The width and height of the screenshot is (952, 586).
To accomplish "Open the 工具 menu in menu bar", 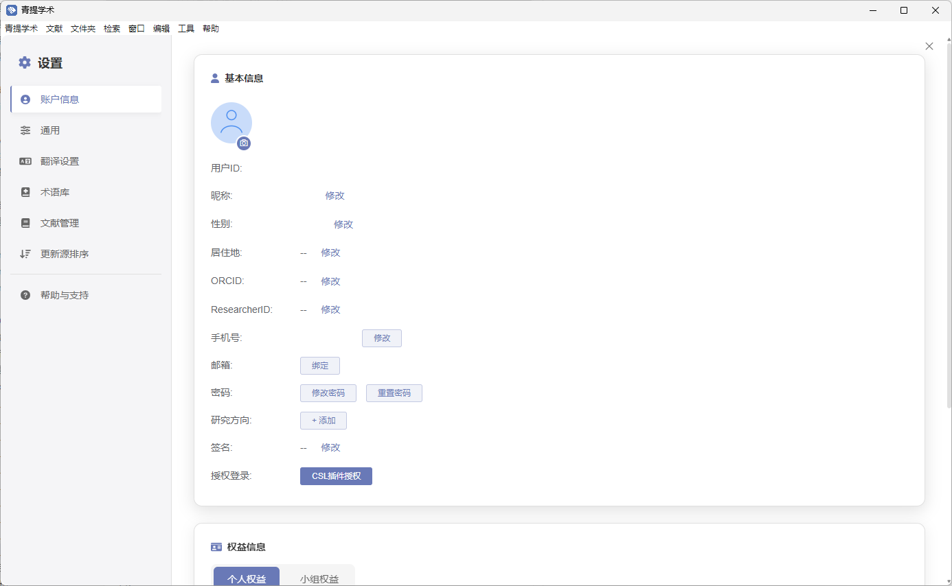I will (x=186, y=29).
